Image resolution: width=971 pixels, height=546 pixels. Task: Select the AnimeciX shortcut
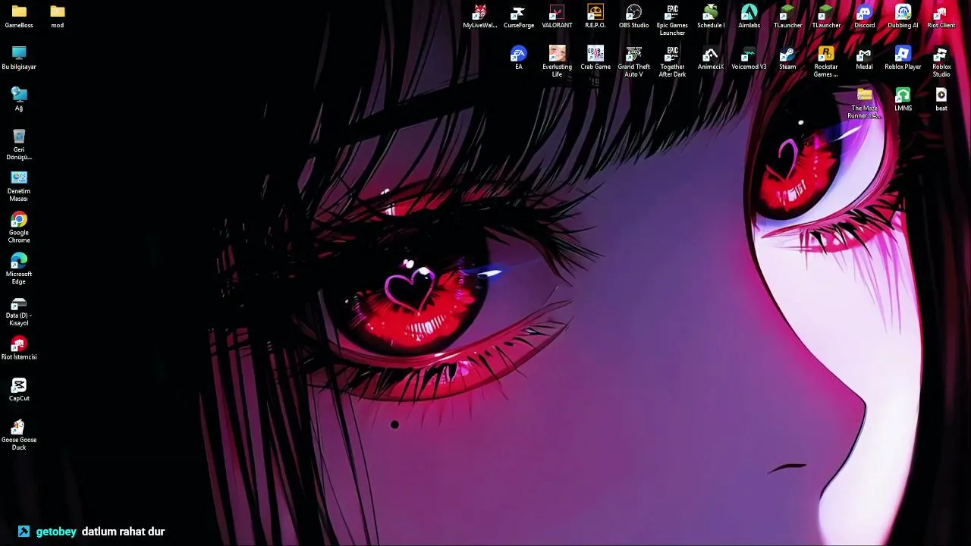coord(711,58)
